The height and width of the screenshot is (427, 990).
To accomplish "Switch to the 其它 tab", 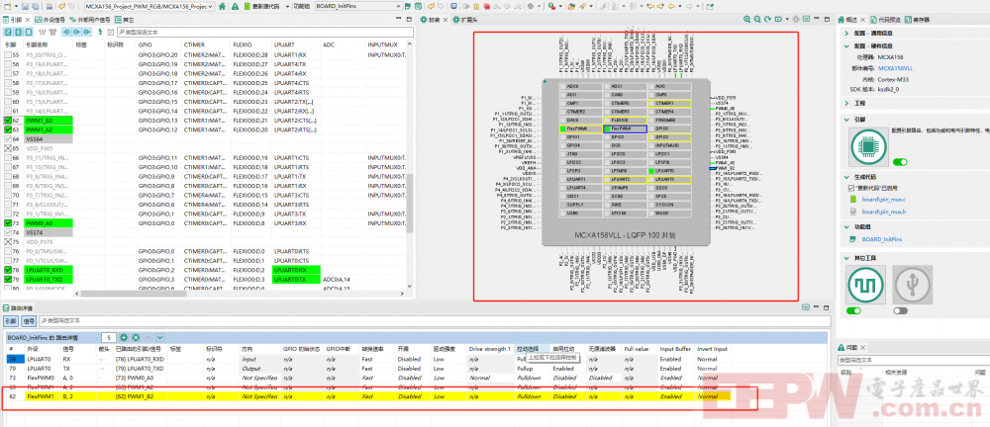I will (125, 20).
